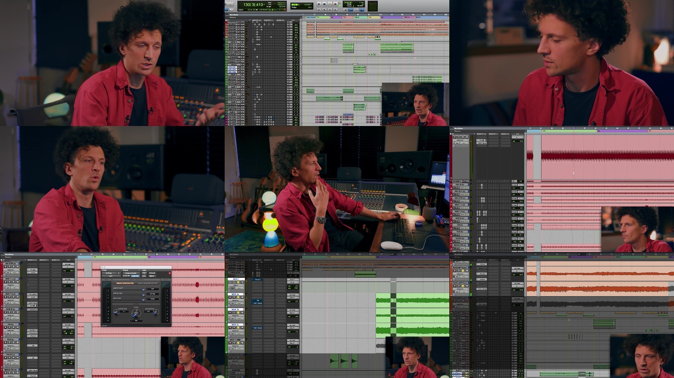The width and height of the screenshot is (674, 378).
Task: Click the I/O column header in the Lo-Fi frame
Action: tap(68, 260)
